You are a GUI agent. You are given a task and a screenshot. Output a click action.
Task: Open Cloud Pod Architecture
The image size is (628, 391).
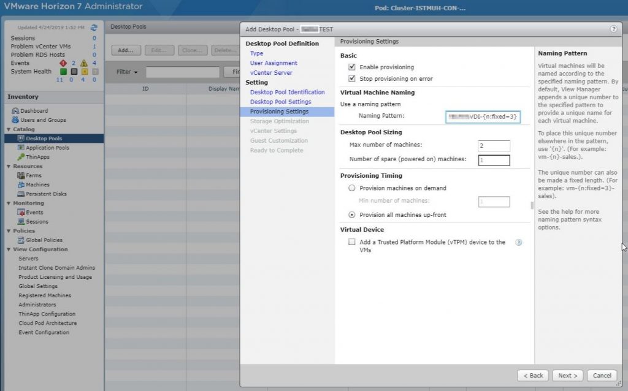[x=48, y=323]
